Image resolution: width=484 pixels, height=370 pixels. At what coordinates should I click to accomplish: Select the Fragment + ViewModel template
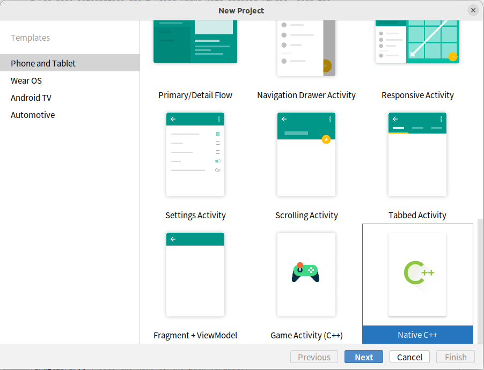pos(195,274)
